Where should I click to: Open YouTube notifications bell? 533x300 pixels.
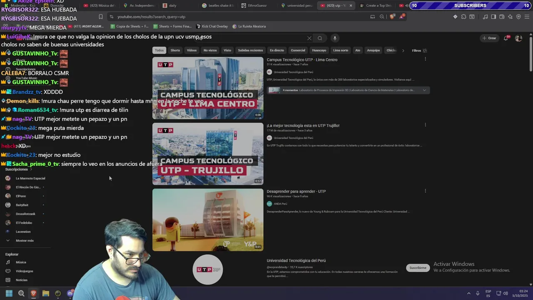coord(506,38)
